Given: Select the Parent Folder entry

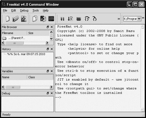Looking at the screenshot, I should pyautogui.click(x=14, y=38).
